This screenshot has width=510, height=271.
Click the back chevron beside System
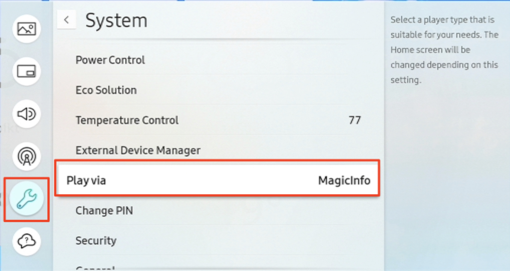click(x=67, y=20)
